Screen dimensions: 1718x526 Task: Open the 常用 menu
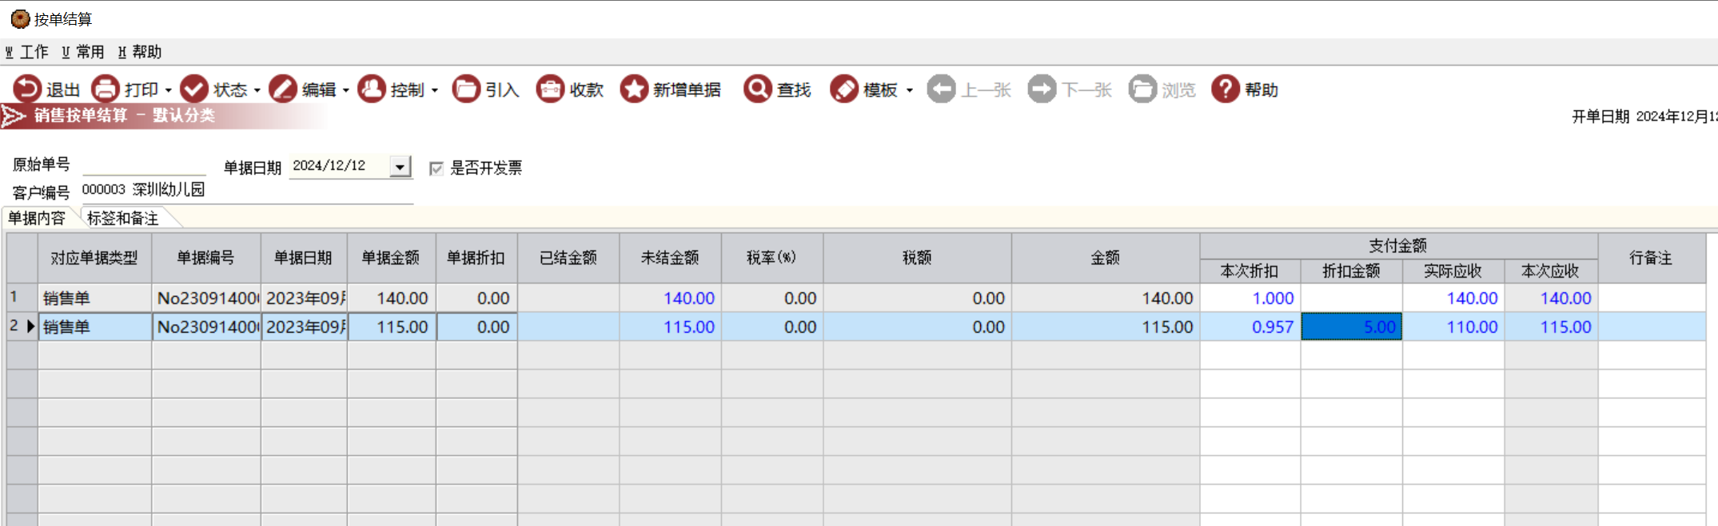point(83,52)
